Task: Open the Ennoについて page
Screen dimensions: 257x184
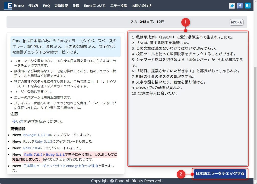Action: 95,6
